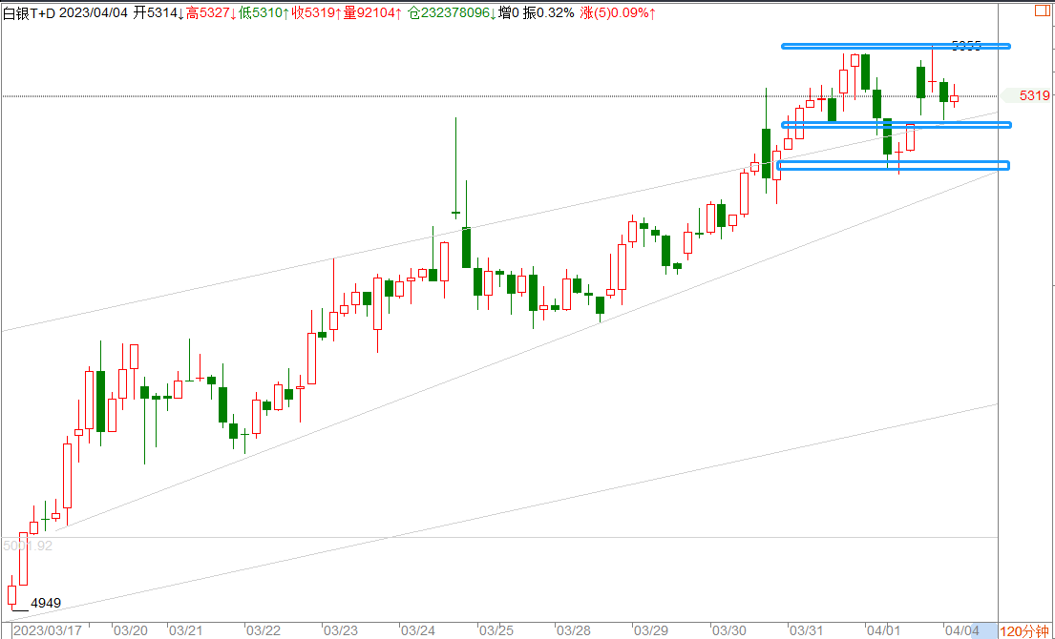This screenshot has height=639, width=1055.
Task: Click the 03/24 date label
Action: coord(418,631)
